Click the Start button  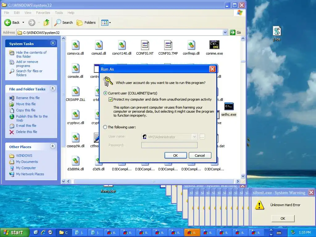click(x=15, y=232)
